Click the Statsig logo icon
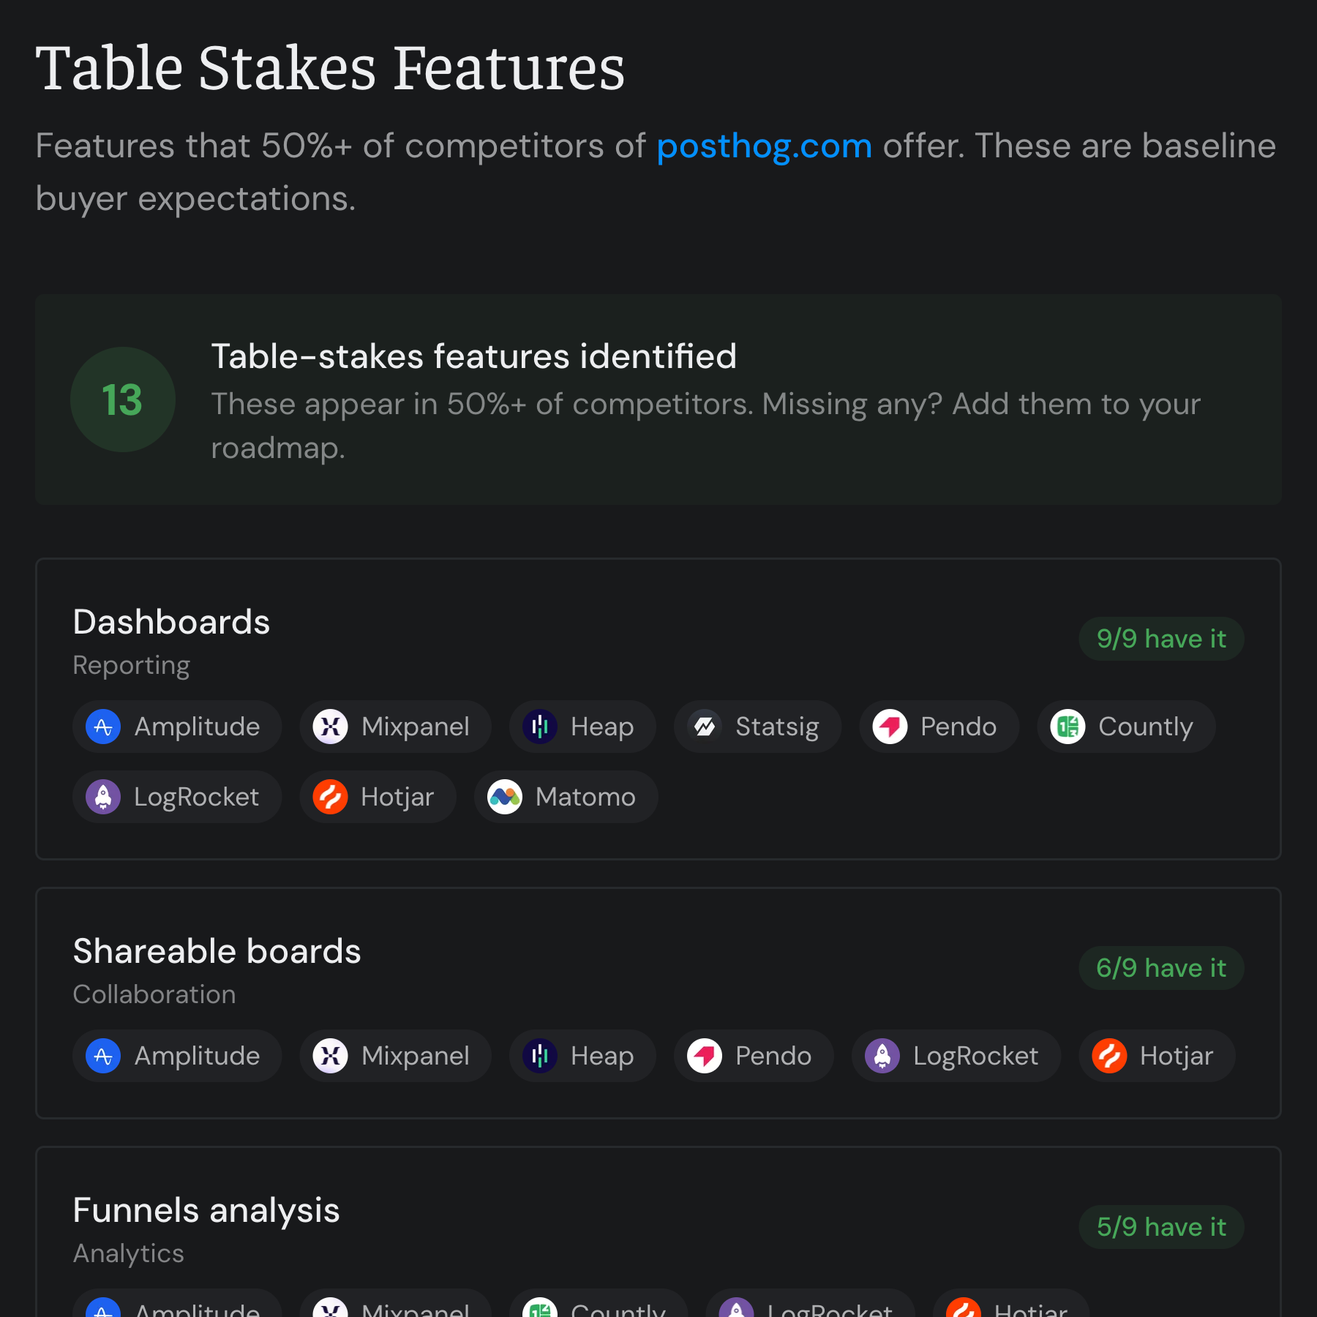Viewport: 1317px width, 1317px height. [705, 727]
